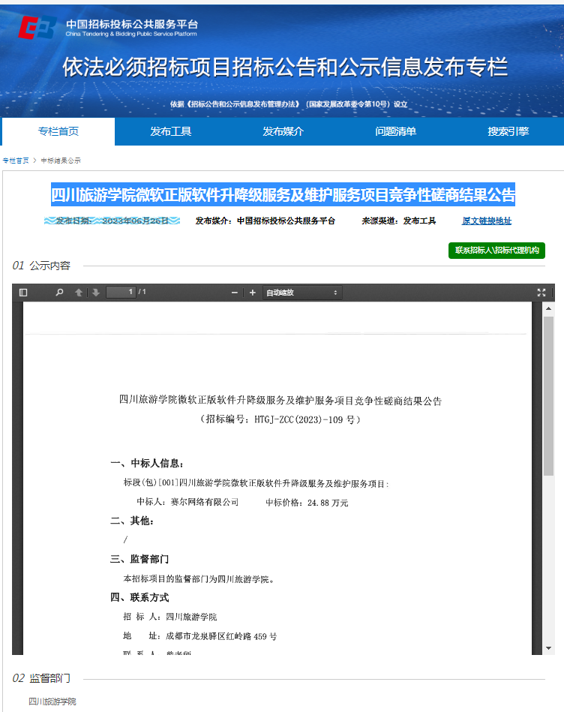Toggle the PDF sidebar panel icon
Screen dimensions: 564x712
tap(23, 293)
